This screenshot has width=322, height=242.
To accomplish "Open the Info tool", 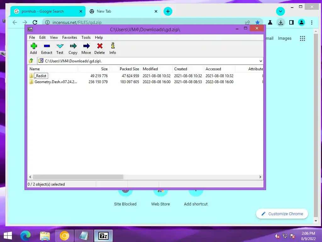I will point(113,46).
